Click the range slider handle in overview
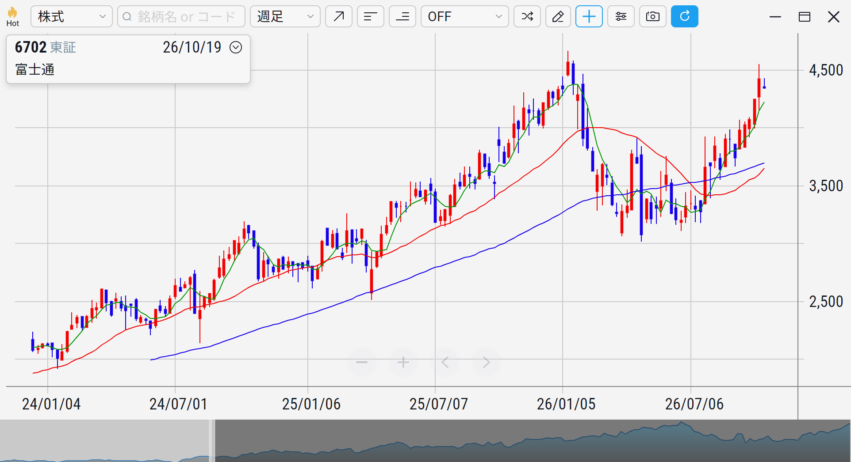This screenshot has height=462, width=851. 212,441
